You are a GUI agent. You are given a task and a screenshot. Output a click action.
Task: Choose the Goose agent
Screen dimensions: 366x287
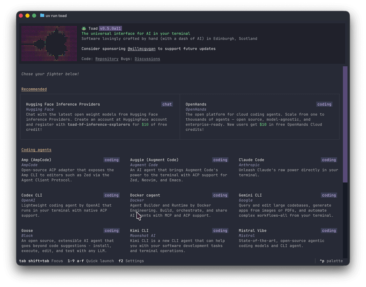(x=70, y=241)
